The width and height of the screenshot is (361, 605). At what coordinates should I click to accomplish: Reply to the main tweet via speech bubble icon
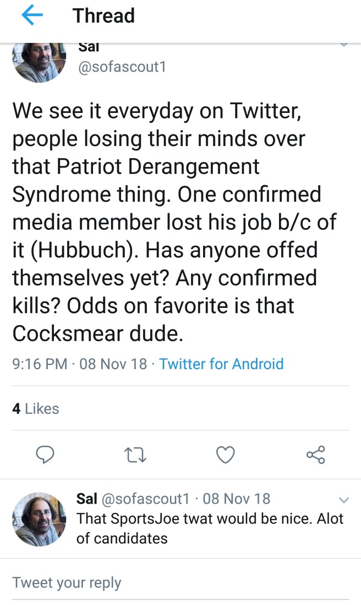coord(44,454)
